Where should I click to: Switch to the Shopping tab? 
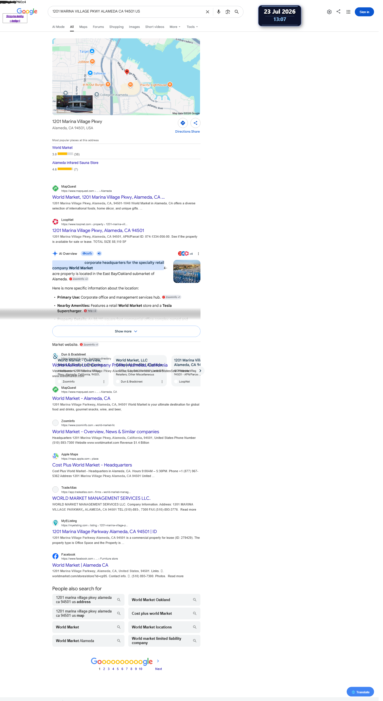(x=116, y=27)
